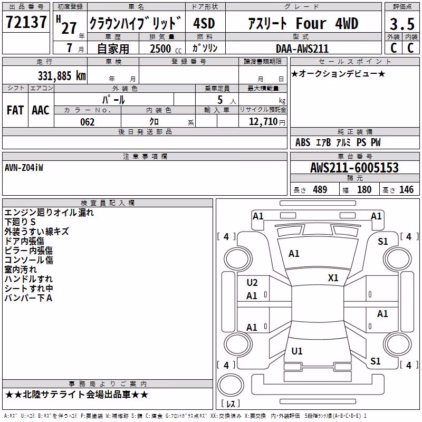Select grade text アスリート Four 4WD
Image resolution: width=422 pixels, height=422 pixels.
coord(303,23)
